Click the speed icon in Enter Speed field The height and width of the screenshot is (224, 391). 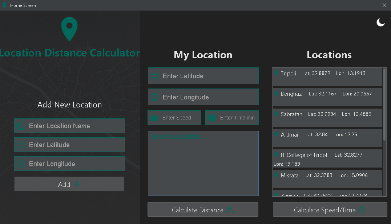tap(154, 118)
